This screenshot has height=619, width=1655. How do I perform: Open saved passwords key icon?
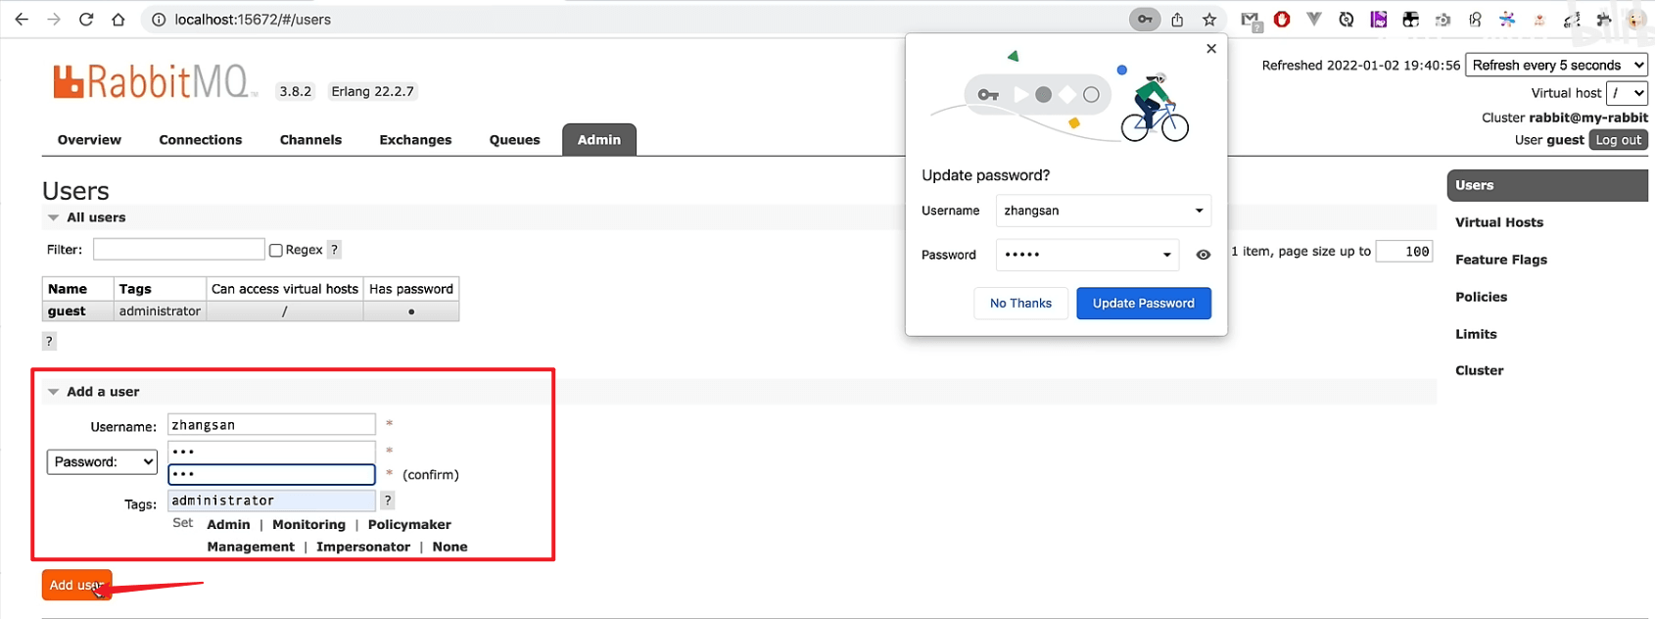[1144, 20]
